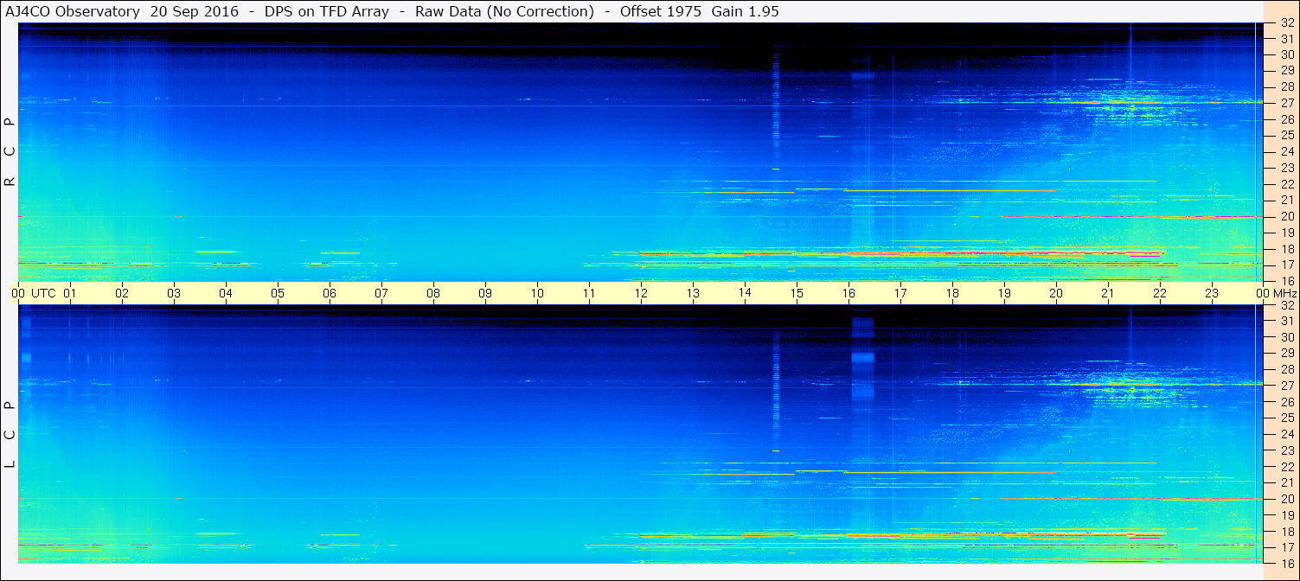Viewport: 1300px width, 581px height.
Task: Select the 03 UTC hour marker
Action: click(174, 293)
